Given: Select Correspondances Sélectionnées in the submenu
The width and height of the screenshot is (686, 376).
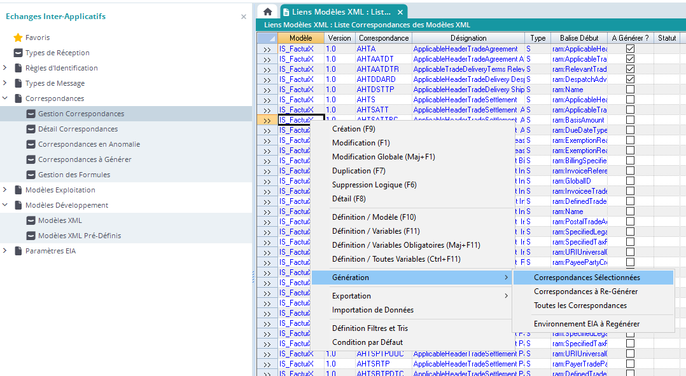Looking at the screenshot, I should coord(587,278).
